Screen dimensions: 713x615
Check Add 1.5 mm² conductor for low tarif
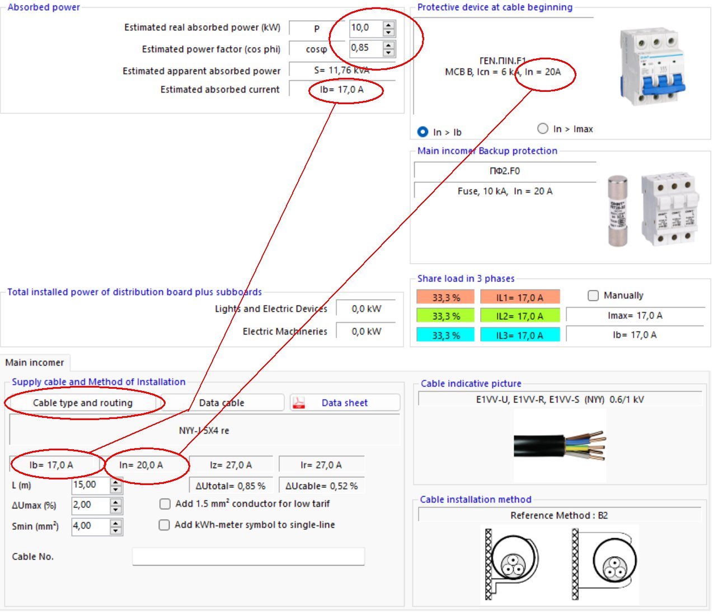click(x=165, y=504)
